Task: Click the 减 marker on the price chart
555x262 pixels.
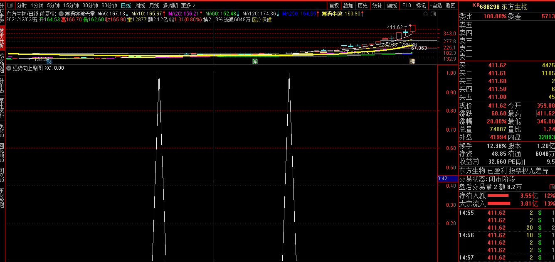Action: pos(255,61)
